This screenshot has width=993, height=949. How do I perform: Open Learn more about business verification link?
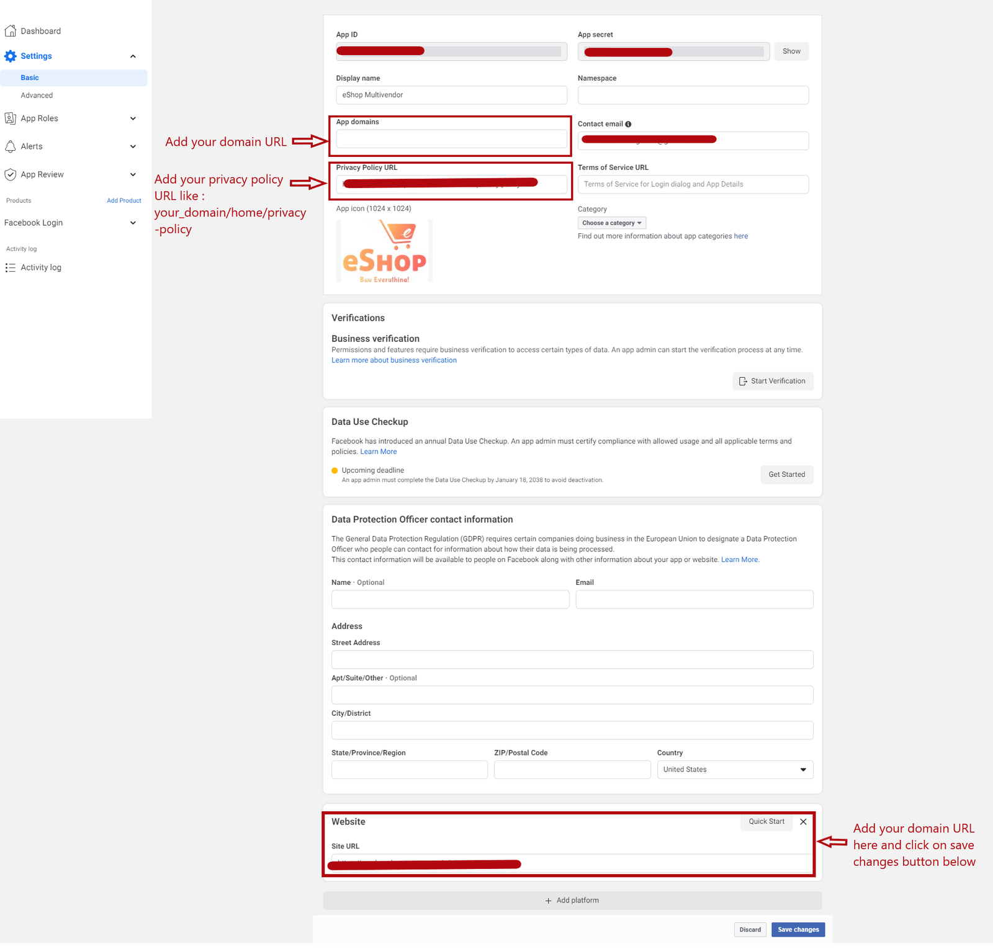pos(394,360)
